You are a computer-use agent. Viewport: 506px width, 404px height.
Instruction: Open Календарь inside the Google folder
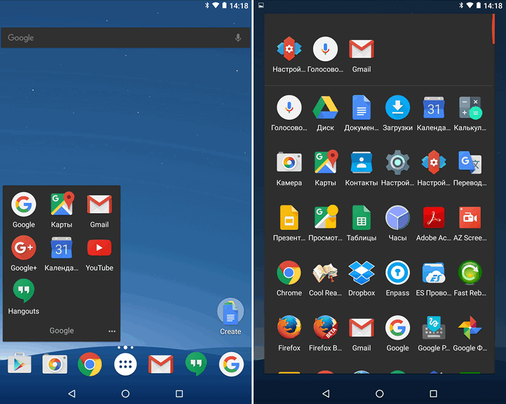[x=61, y=248]
